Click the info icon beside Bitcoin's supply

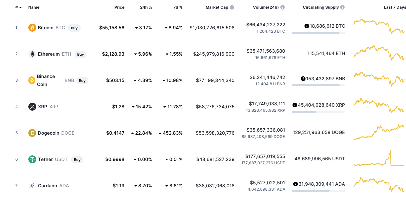point(306,26)
